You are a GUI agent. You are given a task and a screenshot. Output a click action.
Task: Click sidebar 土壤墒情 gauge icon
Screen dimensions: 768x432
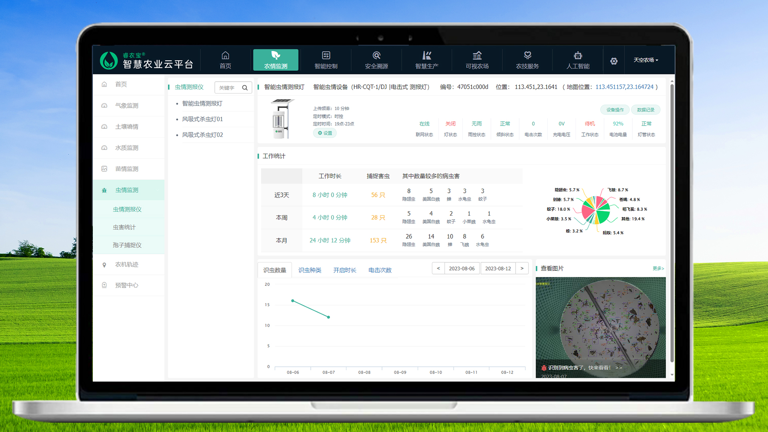pyautogui.click(x=104, y=127)
